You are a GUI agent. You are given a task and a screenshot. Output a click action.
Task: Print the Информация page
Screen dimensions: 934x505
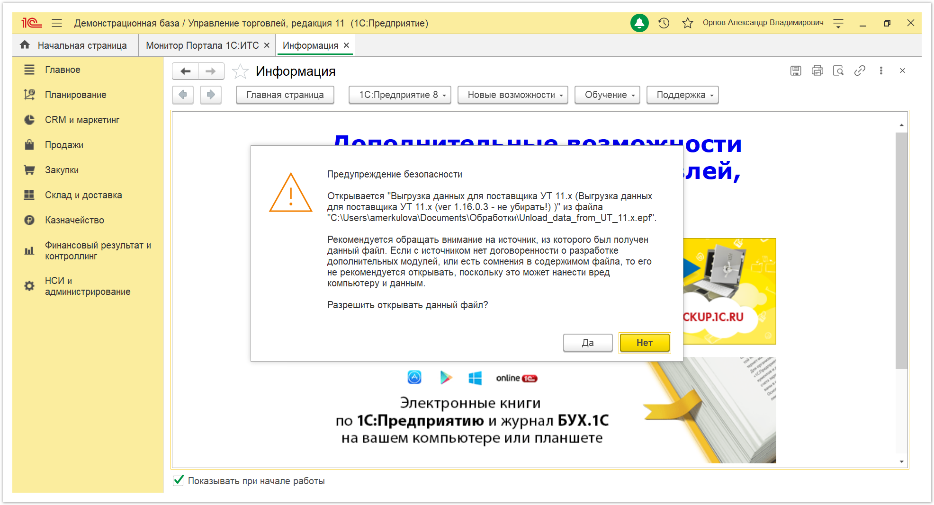click(x=817, y=71)
